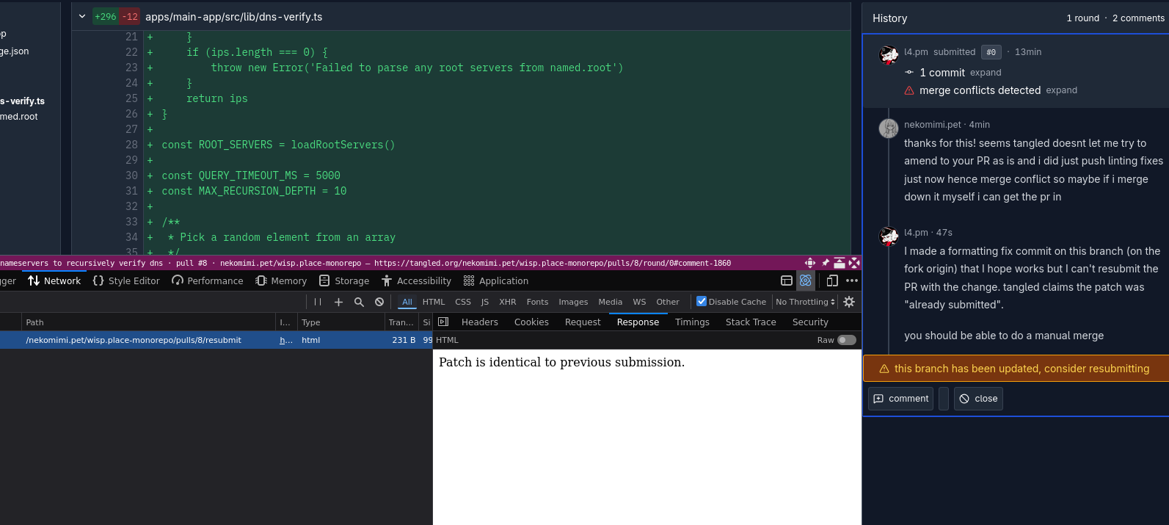Click the comment button
Screen dimensions: 1169x525
pos(900,399)
